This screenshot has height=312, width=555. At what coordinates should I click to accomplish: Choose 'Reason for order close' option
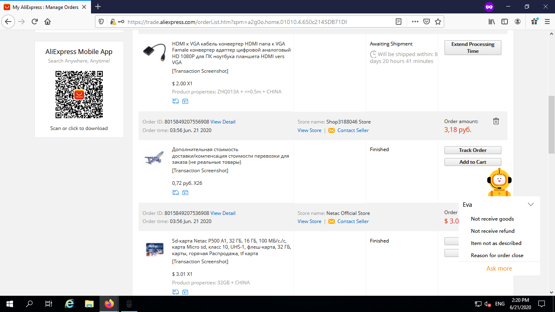(497, 256)
